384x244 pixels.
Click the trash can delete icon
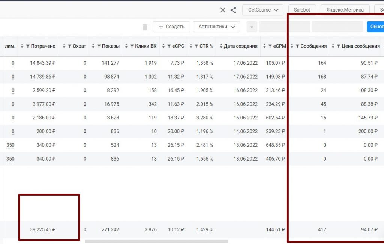click(145, 27)
